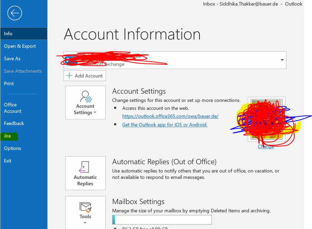Screen dimensions: 312x229
Task: Open the Info tab
Action: tap(24, 34)
